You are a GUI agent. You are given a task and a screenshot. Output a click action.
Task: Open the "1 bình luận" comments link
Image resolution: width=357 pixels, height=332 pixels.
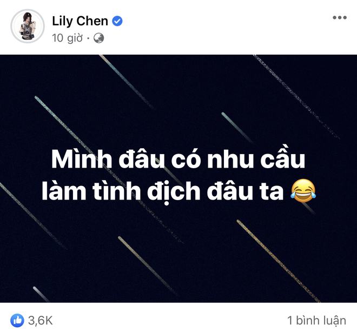coord(316,321)
